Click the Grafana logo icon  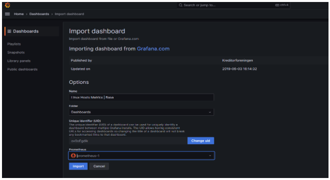click(7, 5)
